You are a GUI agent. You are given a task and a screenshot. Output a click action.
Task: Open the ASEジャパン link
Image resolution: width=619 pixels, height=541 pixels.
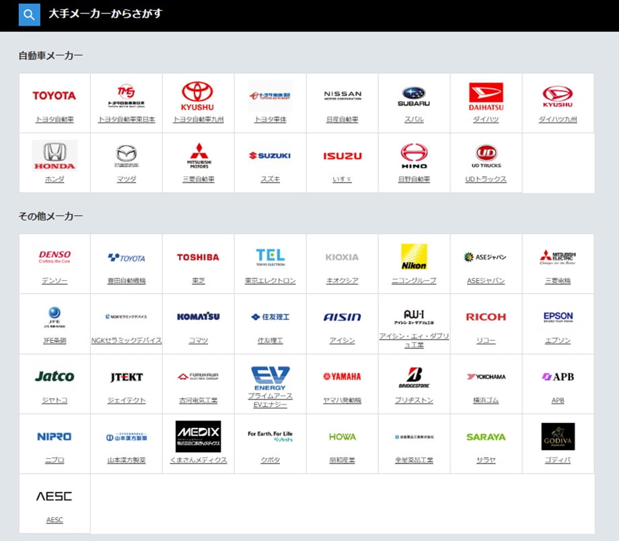[x=486, y=280]
